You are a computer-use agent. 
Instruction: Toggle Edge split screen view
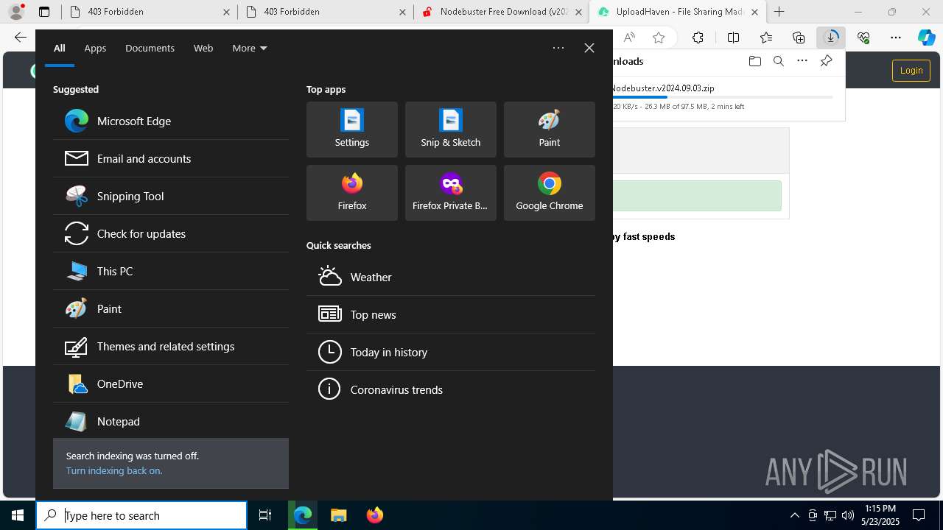point(733,38)
